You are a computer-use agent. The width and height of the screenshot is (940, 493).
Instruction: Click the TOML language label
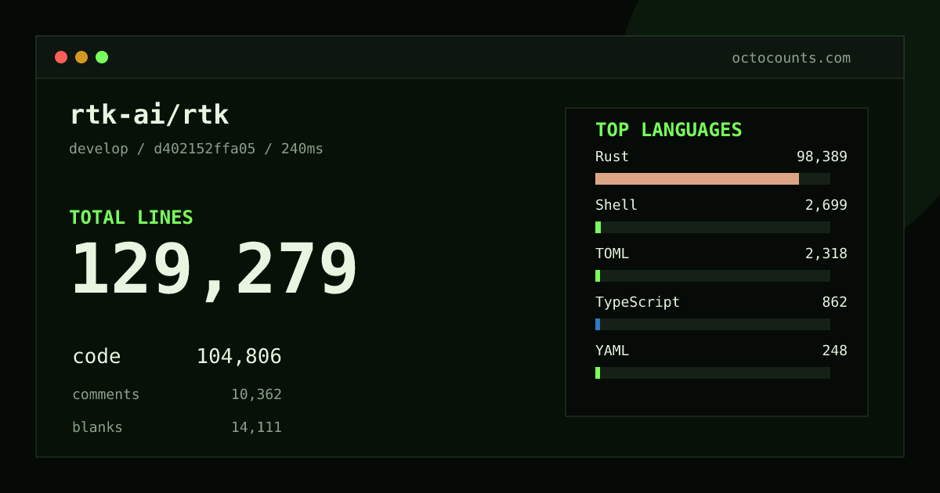click(x=612, y=254)
